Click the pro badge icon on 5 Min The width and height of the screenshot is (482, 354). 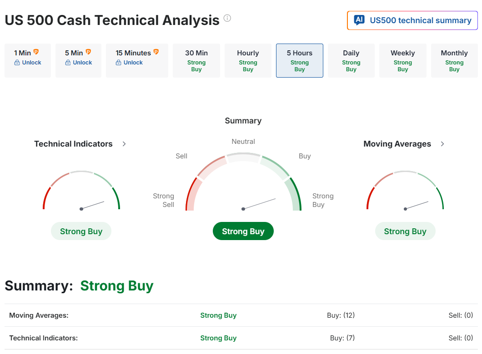click(88, 52)
